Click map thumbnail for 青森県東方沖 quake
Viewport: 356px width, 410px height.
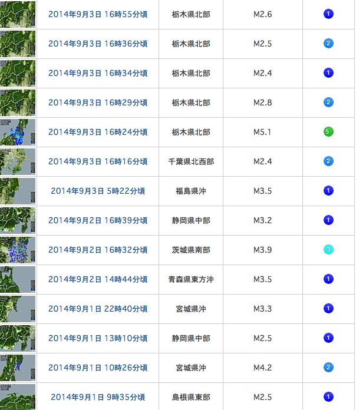pyautogui.click(x=18, y=279)
